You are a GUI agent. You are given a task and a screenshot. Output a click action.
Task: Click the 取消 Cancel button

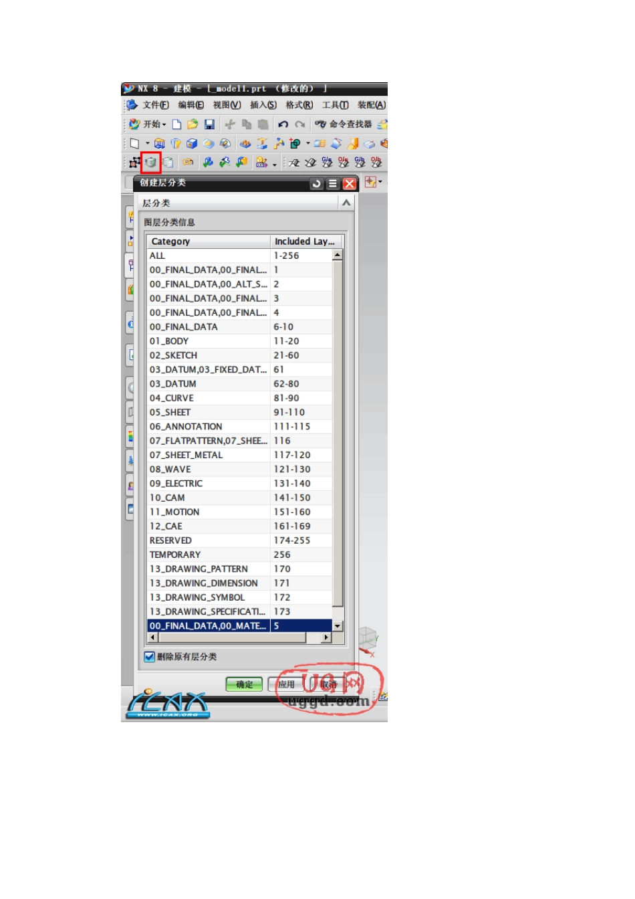click(x=328, y=684)
